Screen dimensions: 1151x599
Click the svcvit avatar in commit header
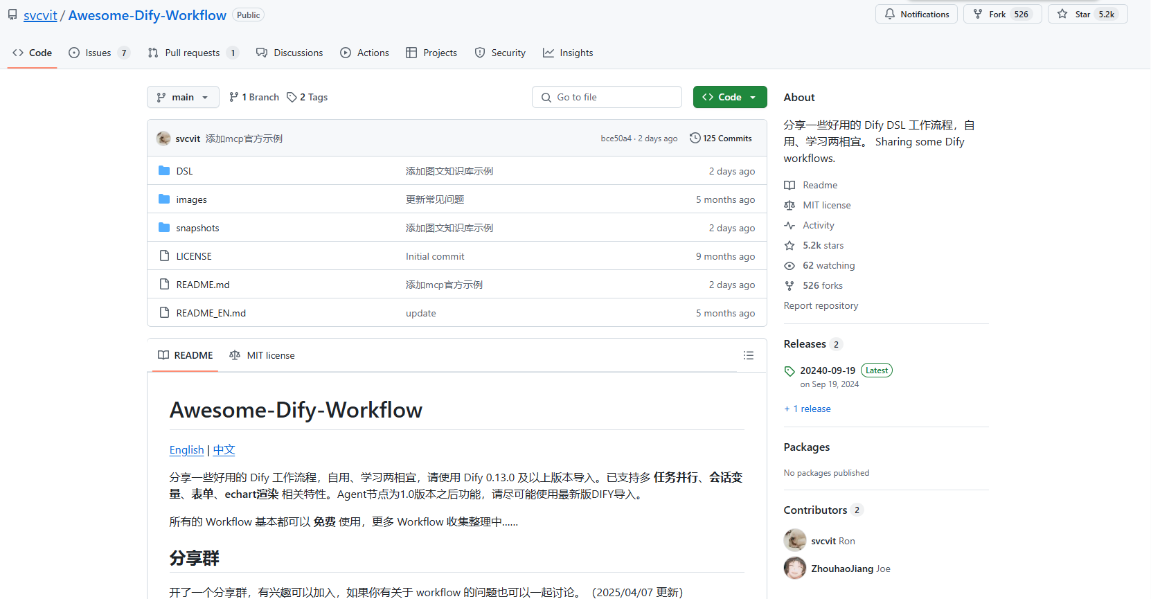point(163,138)
